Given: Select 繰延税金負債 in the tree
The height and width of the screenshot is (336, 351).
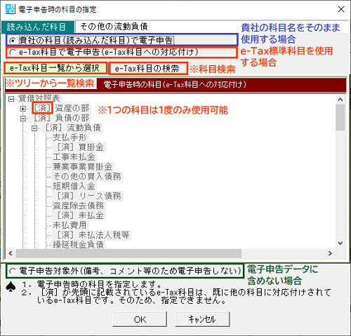Looking at the screenshot, I should pyautogui.click(x=79, y=245).
